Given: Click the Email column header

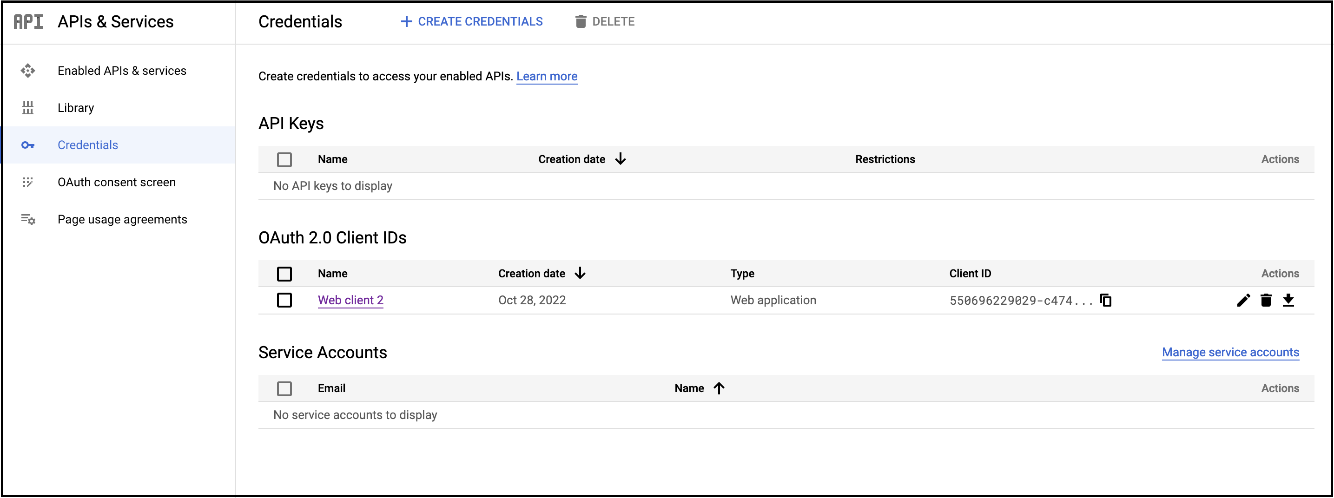Looking at the screenshot, I should pos(331,388).
